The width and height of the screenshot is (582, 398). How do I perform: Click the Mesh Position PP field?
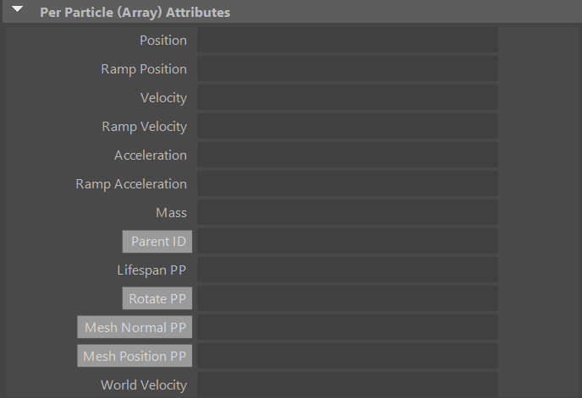[x=347, y=357]
